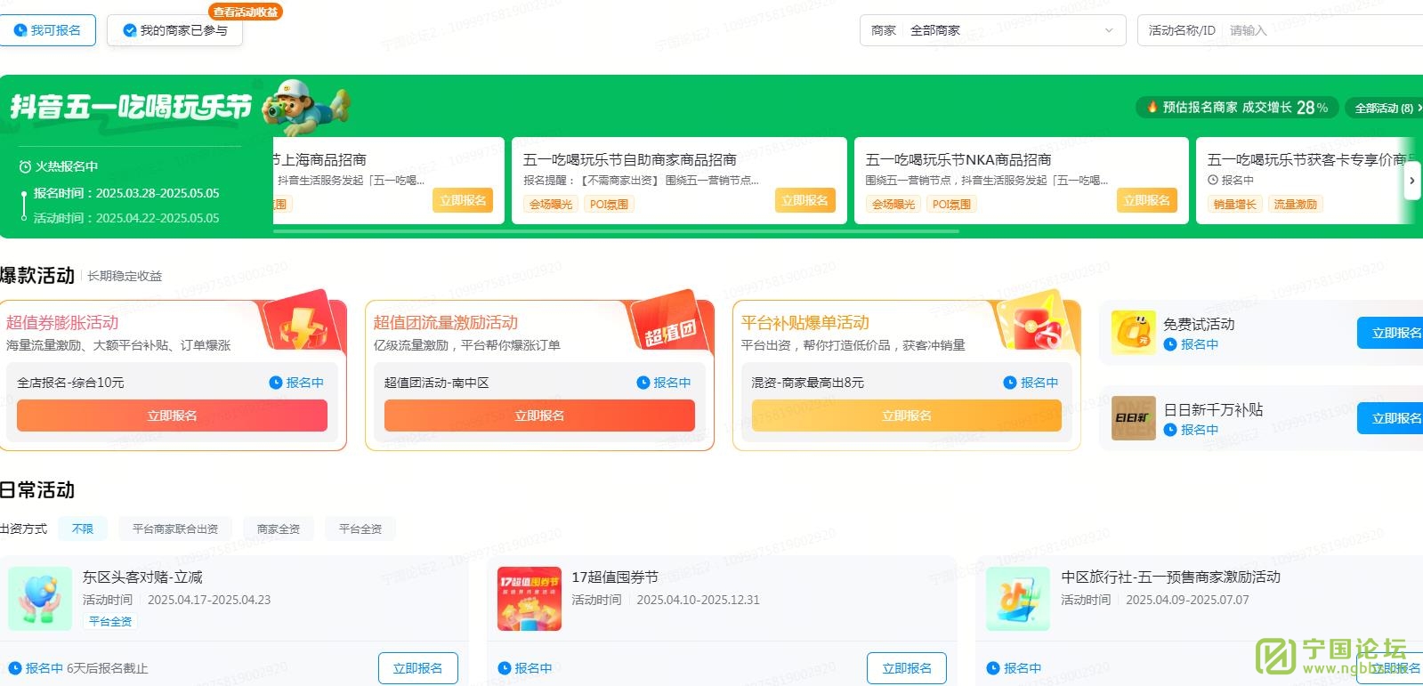Click the 超值团 badge icon

(x=671, y=327)
